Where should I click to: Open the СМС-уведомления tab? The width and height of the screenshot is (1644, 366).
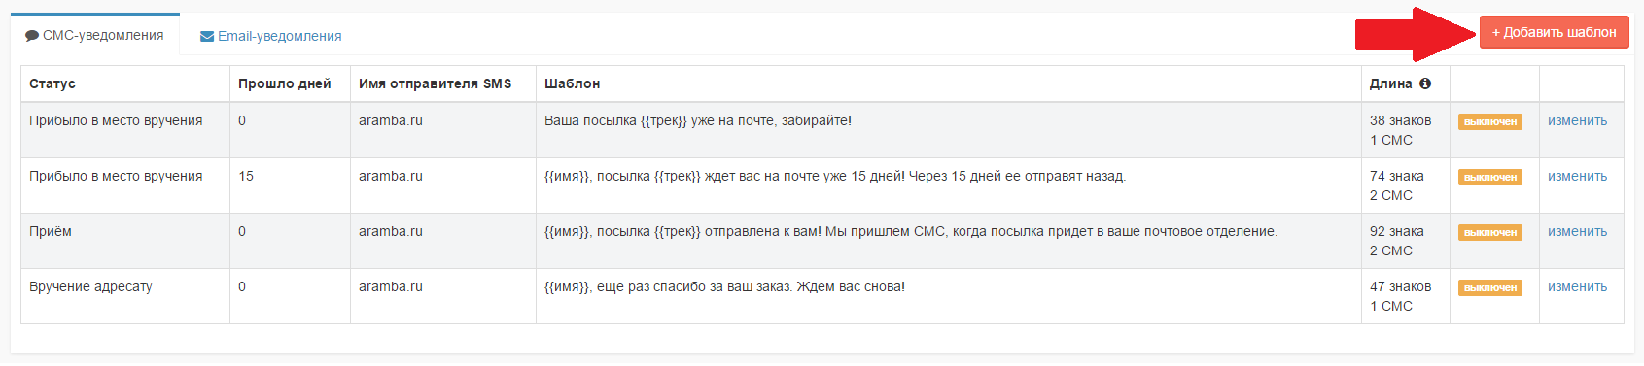tap(95, 35)
